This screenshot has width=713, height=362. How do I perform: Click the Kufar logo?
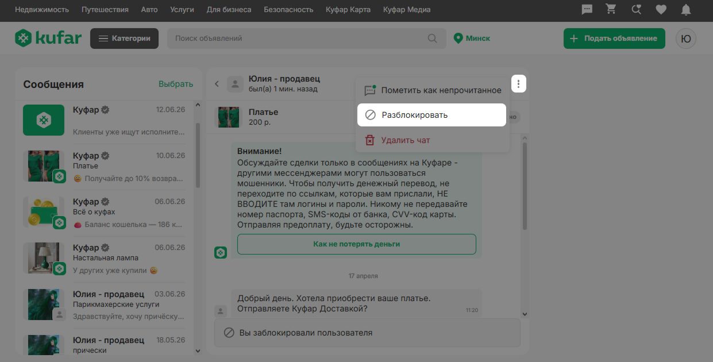pyautogui.click(x=48, y=38)
